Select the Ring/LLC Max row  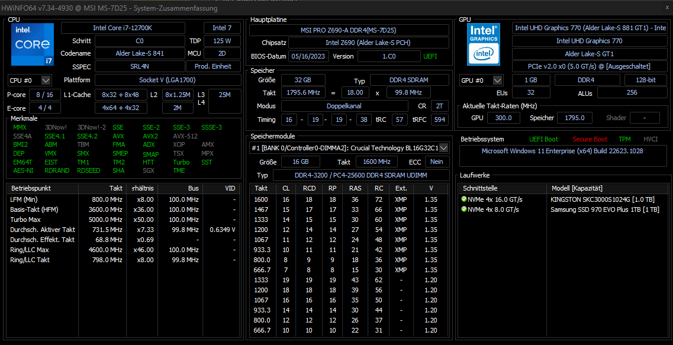point(123,250)
